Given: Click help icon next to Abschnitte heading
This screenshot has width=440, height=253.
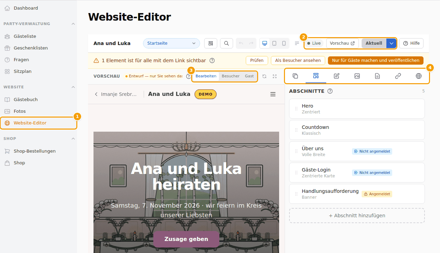Looking at the screenshot, I should [x=330, y=91].
